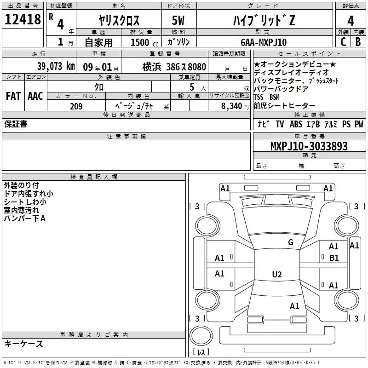Select the U2 dent mark on the roof

tap(277, 274)
